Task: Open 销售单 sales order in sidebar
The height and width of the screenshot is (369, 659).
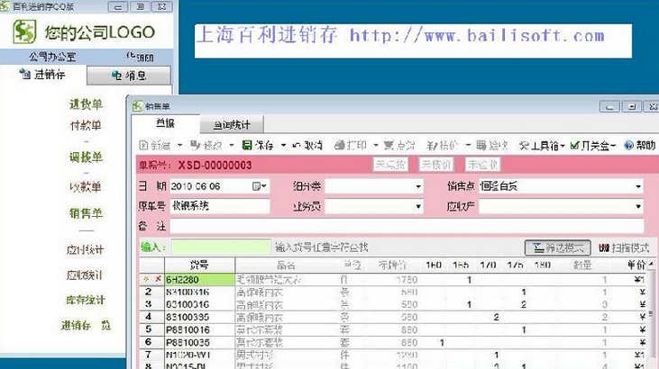Action: [86, 213]
